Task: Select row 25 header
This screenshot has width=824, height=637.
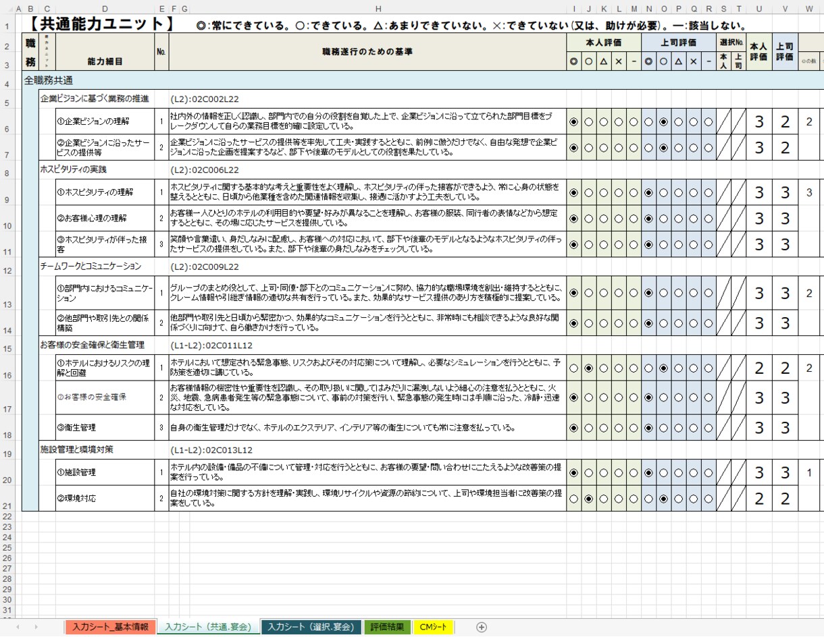Action: (7, 548)
